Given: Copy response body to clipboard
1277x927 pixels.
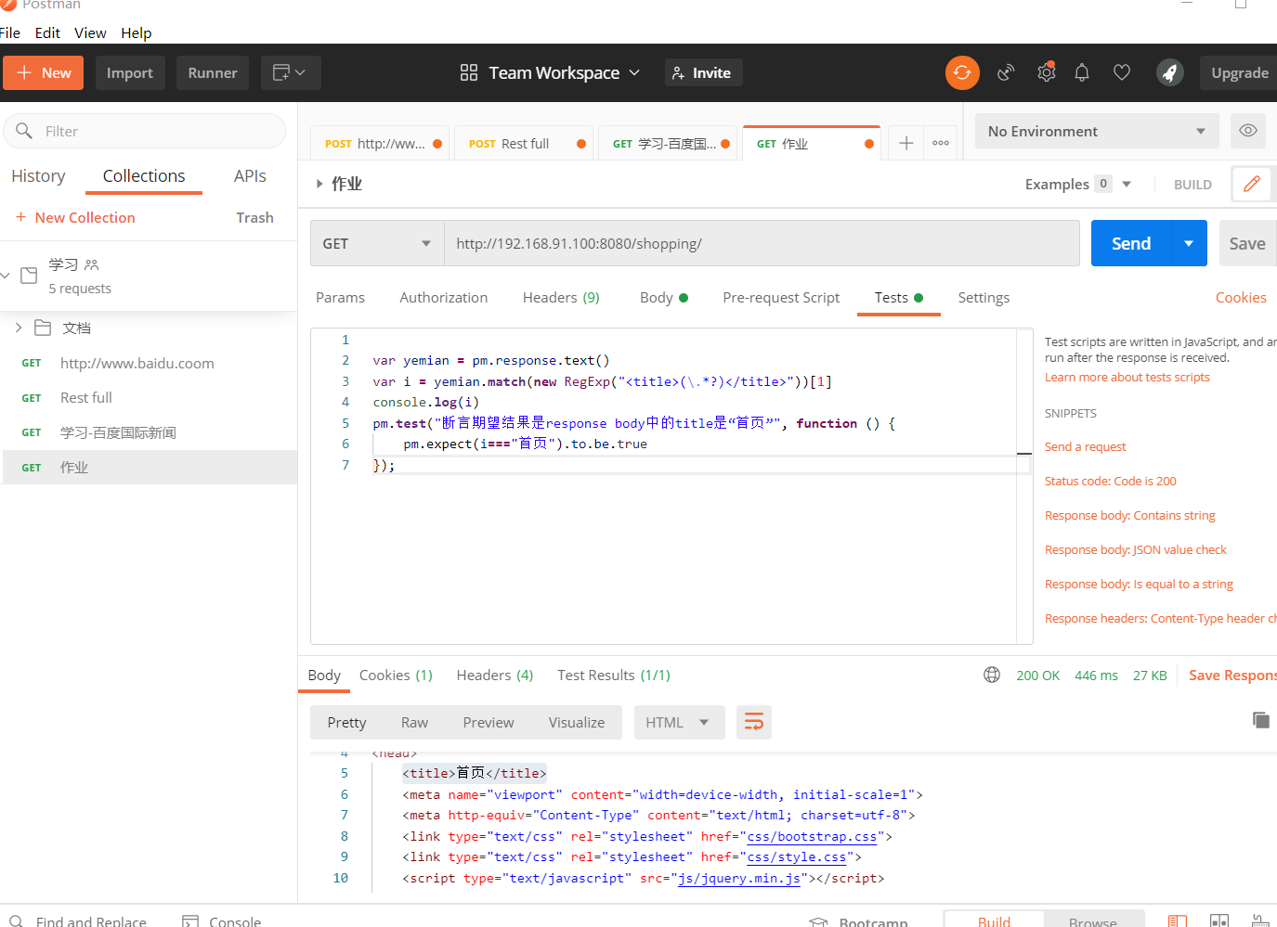Looking at the screenshot, I should tap(1260, 720).
